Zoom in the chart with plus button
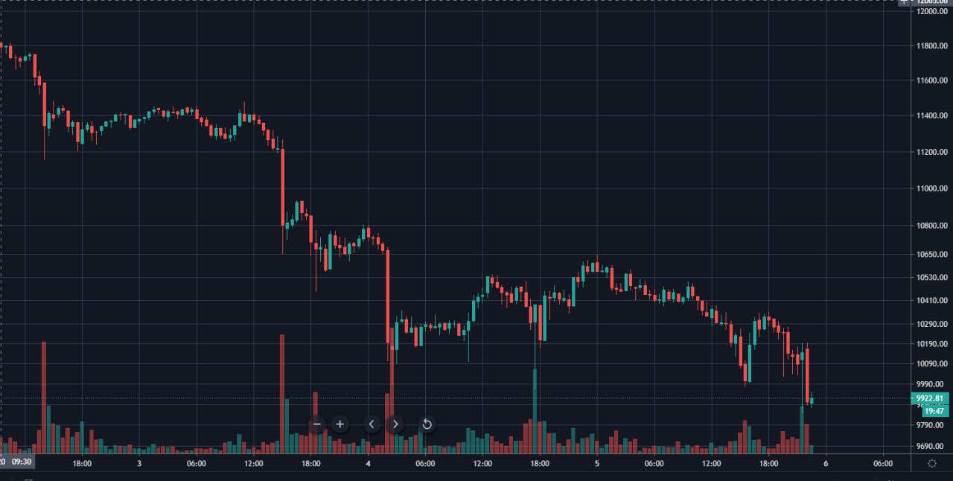The height and width of the screenshot is (481, 953). pyautogui.click(x=340, y=424)
